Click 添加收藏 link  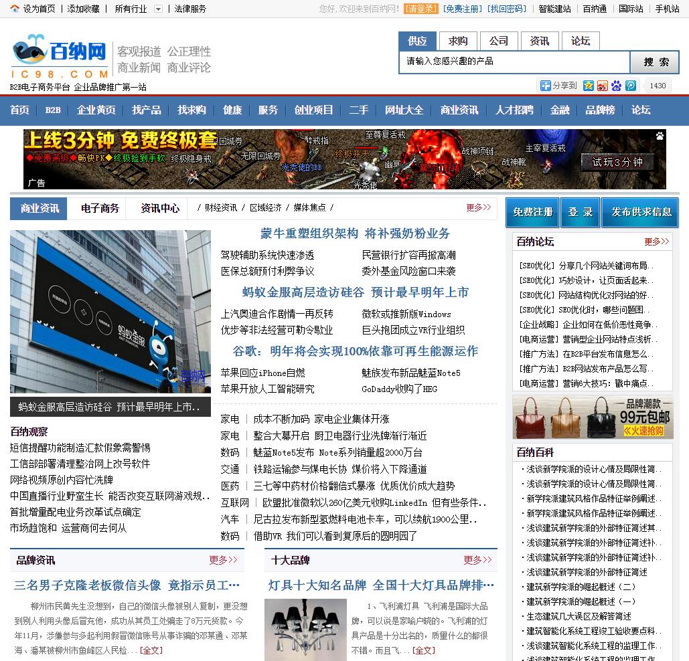tap(84, 9)
